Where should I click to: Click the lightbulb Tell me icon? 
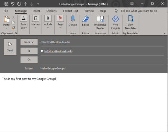[116, 11]
